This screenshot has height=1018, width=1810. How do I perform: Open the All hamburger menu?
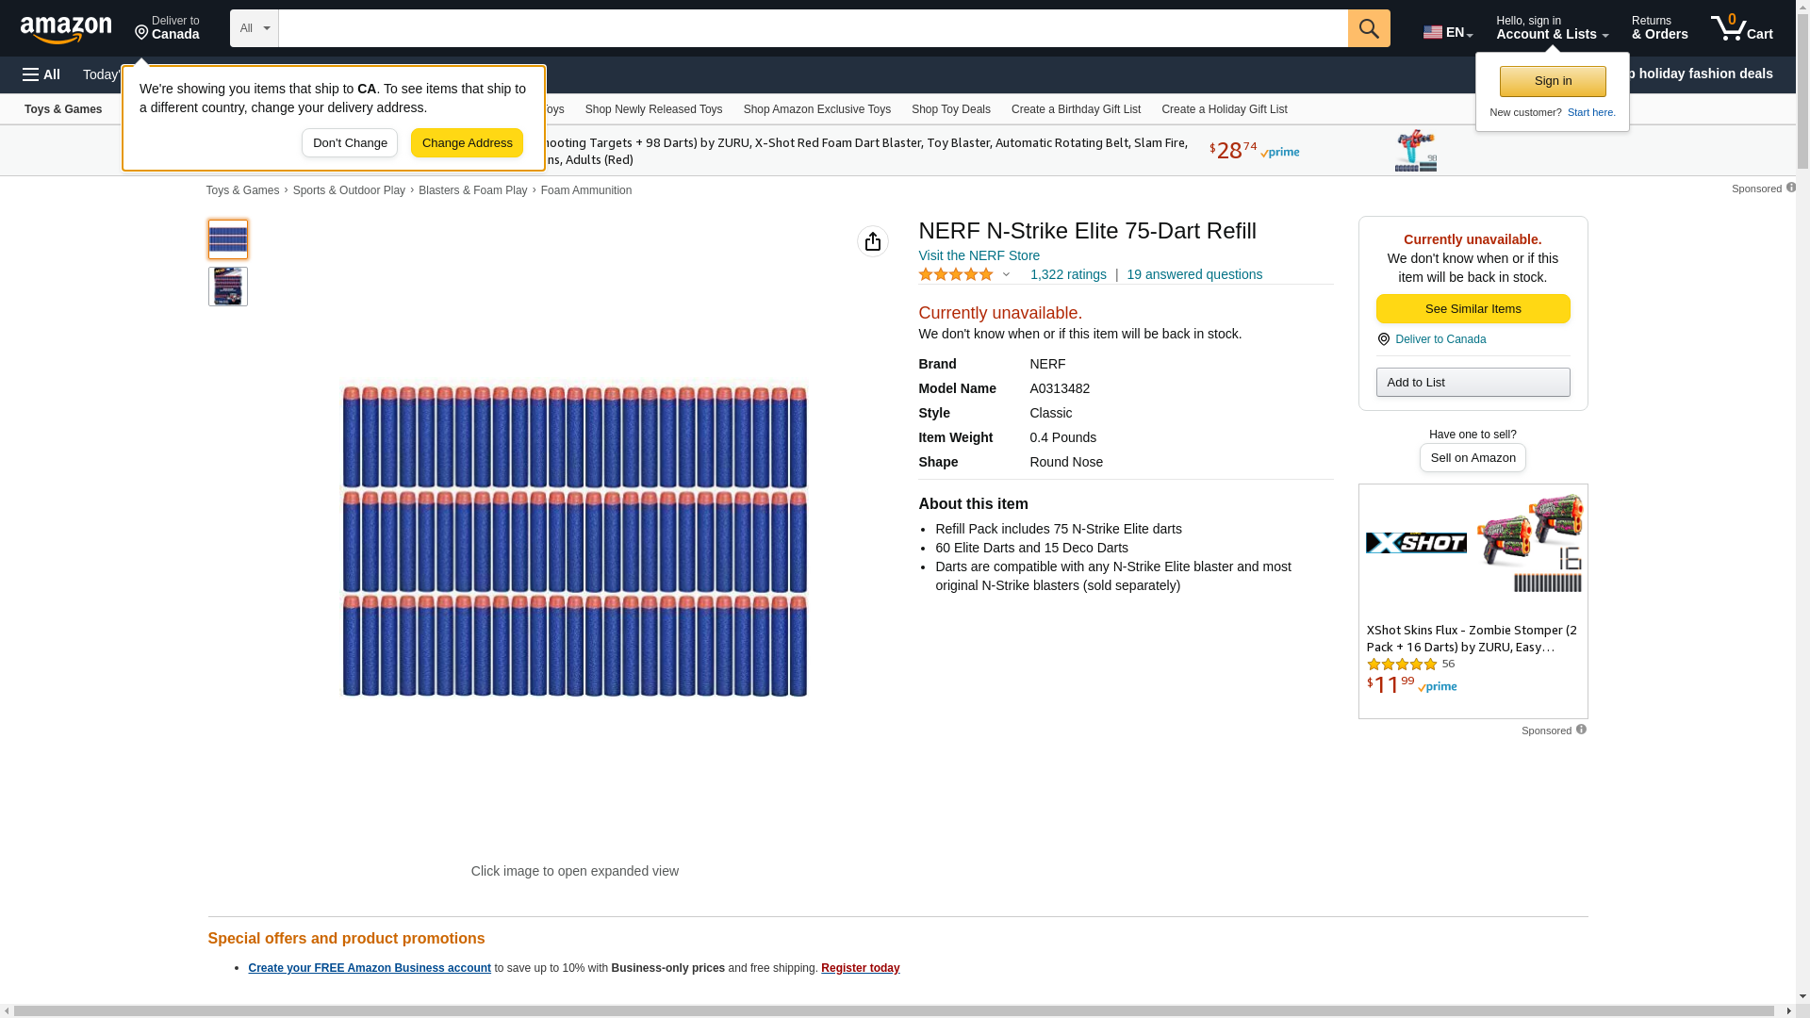coord(41,74)
